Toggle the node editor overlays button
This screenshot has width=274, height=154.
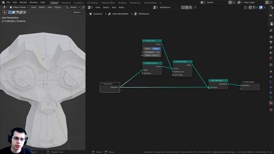pyautogui.click(x=261, y=7)
